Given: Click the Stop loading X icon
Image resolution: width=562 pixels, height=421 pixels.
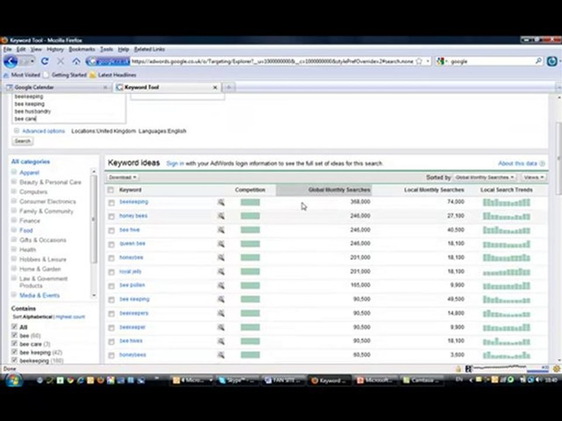Looking at the screenshot, I should pos(60,61).
